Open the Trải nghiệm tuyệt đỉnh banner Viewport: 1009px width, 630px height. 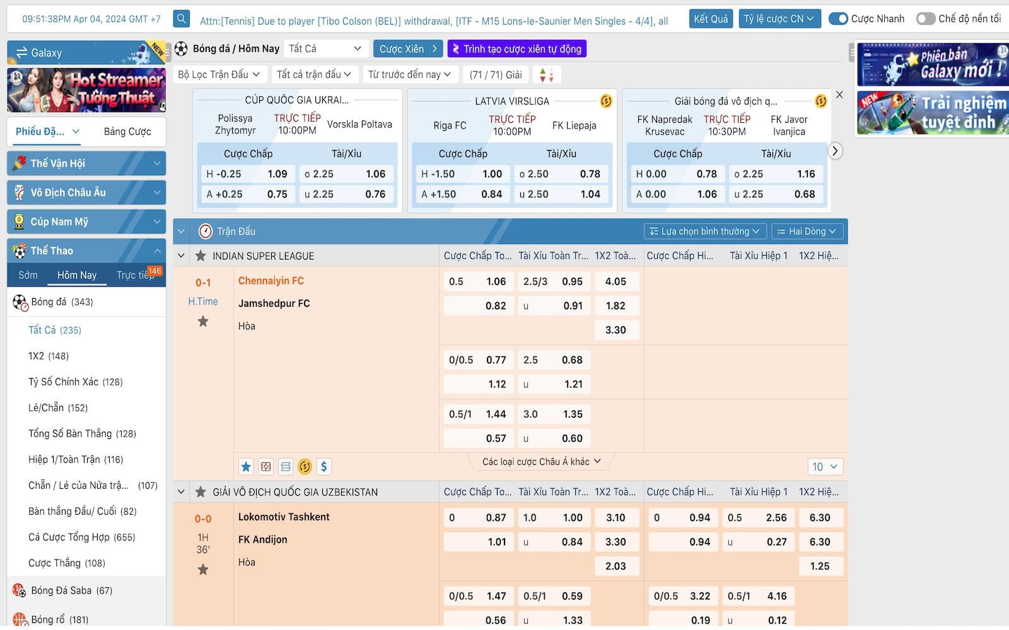[x=932, y=113]
